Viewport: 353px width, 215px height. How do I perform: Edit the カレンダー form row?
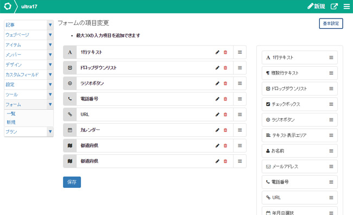(217, 130)
